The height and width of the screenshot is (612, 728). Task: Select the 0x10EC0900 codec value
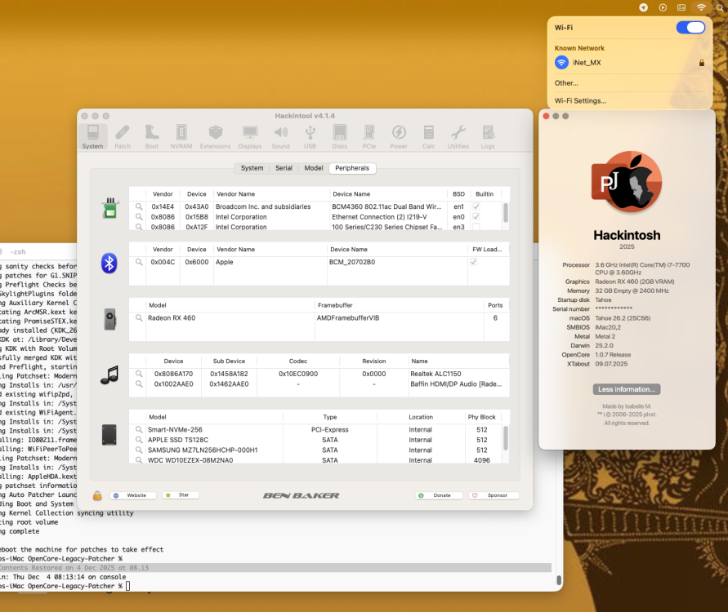[x=298, y=374]
